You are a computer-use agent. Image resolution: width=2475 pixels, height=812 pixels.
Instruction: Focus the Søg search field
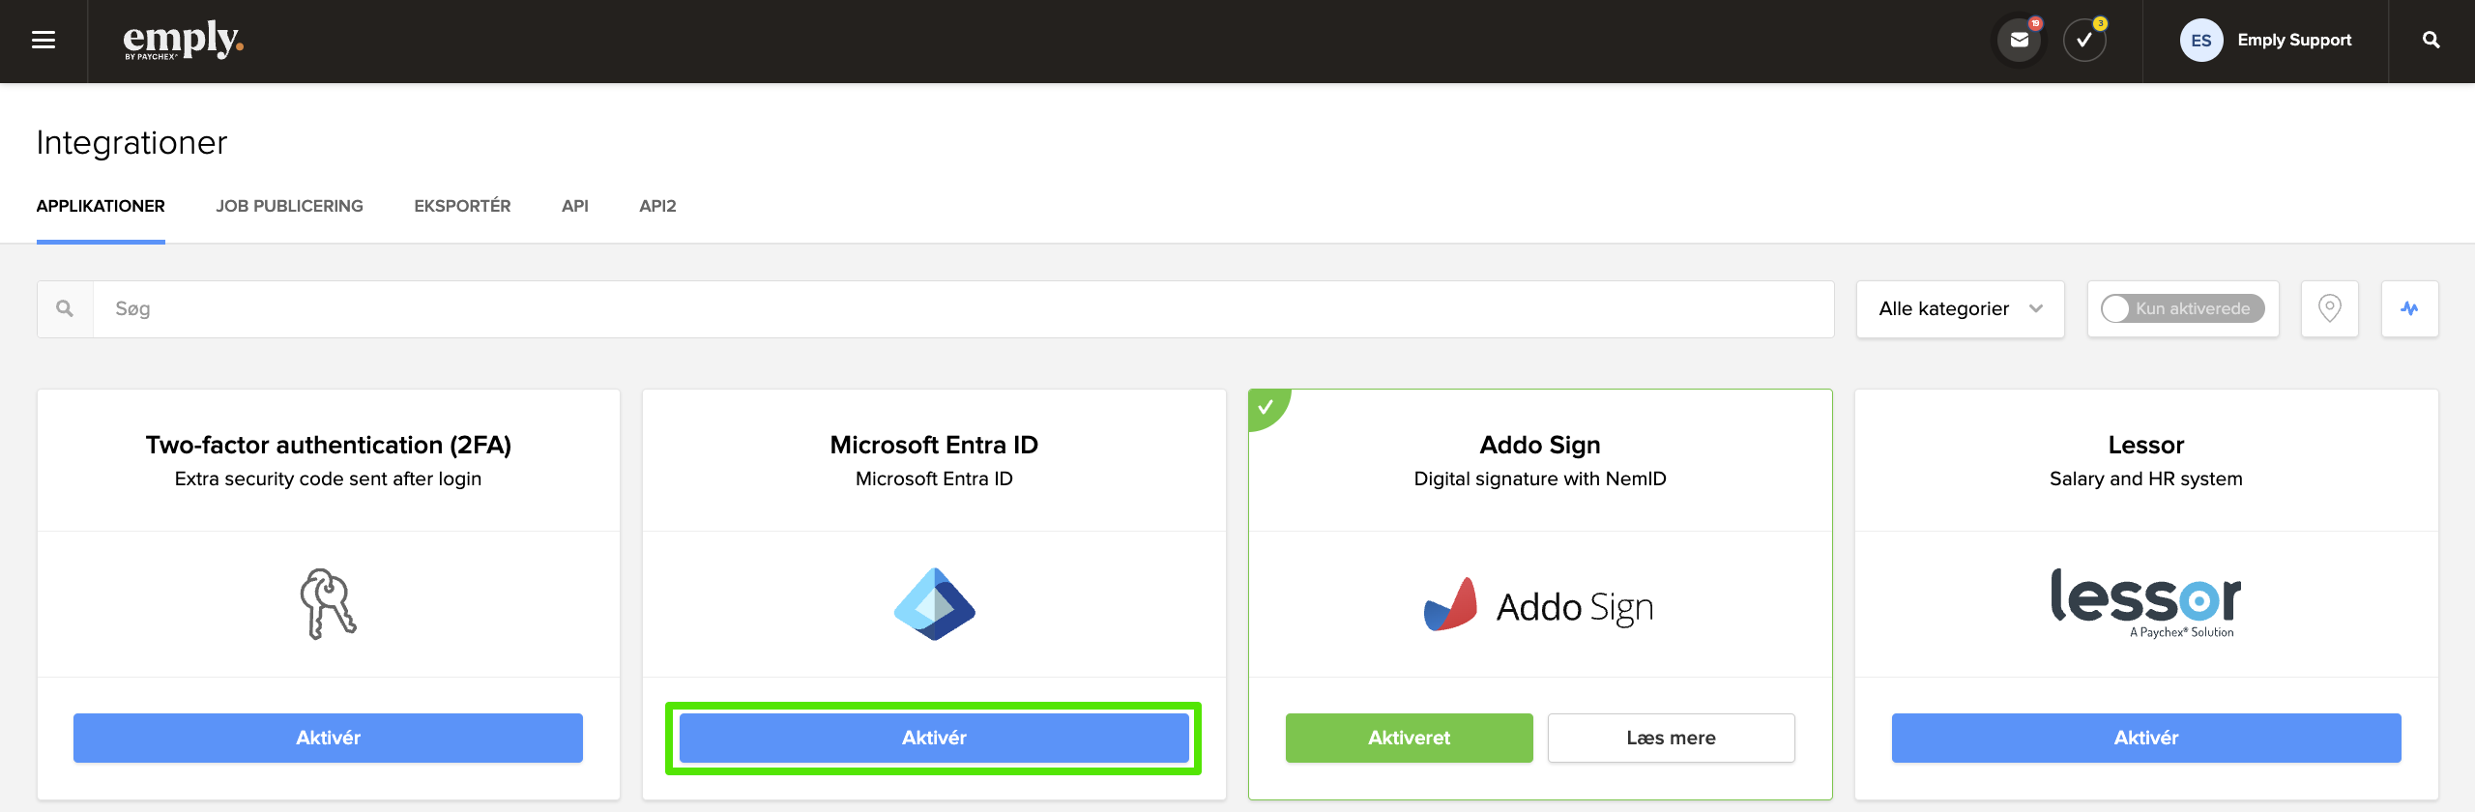tap(962, 309)
